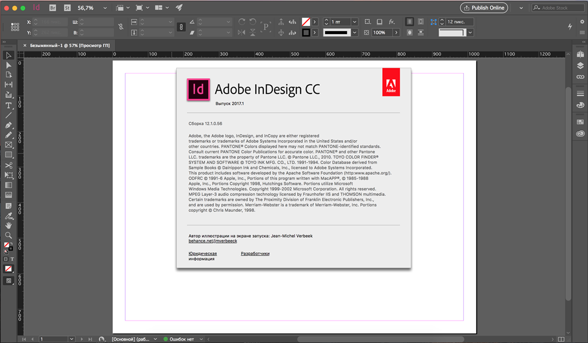Select the Eyedropper tool
This screenshot has width=588, height=343.
tap(8, 216)
